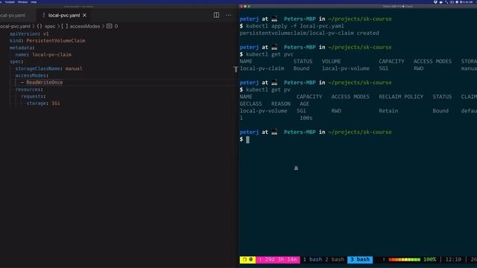The height and width of the screenshot is (268, 477).
Task: Click the yellow tmux session 0 indicator
Action: [x=247, y=260]
